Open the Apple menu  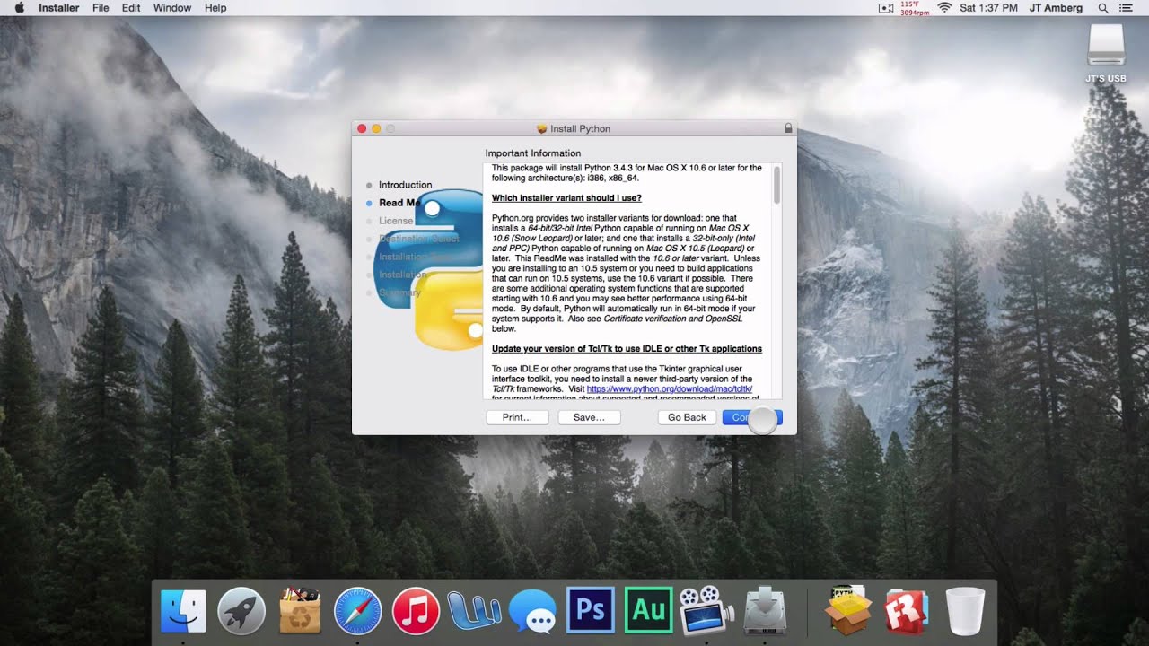[20, 8]
